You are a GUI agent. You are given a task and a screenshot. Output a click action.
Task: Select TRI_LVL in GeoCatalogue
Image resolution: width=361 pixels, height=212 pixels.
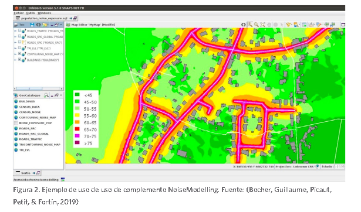click(x=25, y=150)
